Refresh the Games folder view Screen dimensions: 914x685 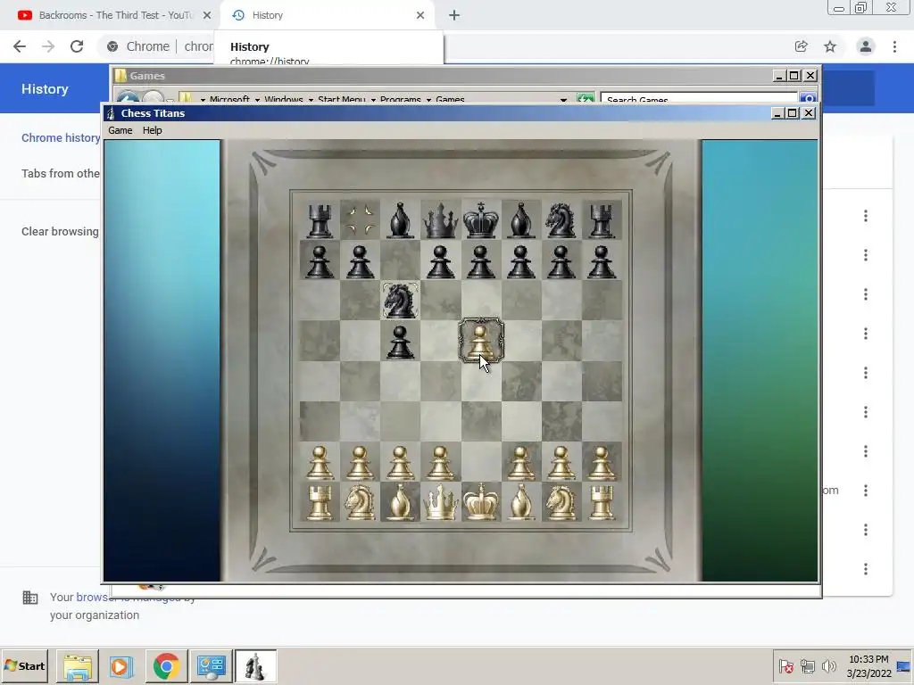click(586, 99)
